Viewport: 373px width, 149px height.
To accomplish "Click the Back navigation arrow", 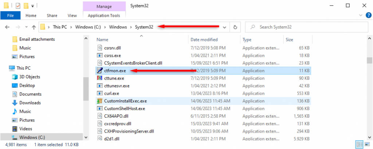I will click(8, 27).
